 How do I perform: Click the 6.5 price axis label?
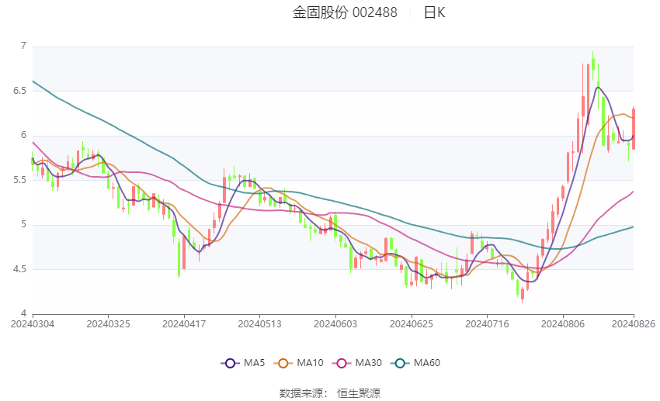click(19, 91)
